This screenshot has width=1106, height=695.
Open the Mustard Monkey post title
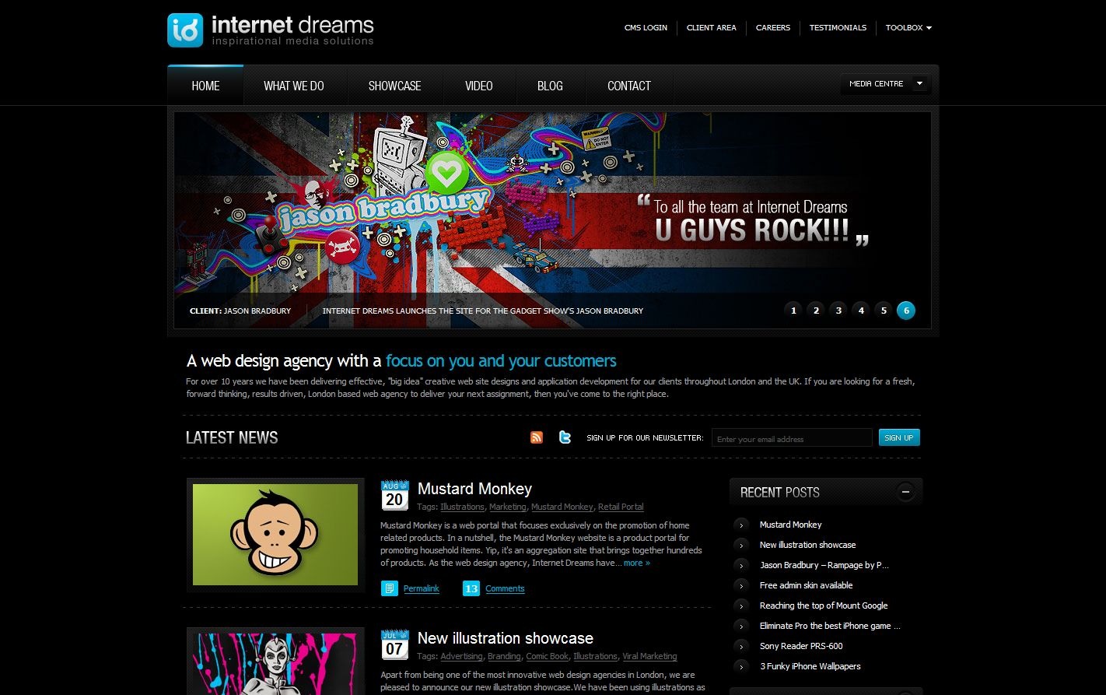pyautogui.click(x=474, y=489)
